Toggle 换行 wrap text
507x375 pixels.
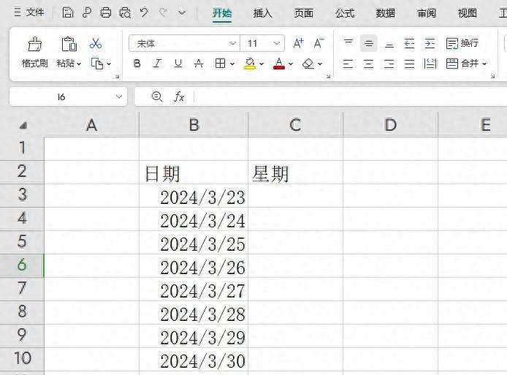click(x=462, y=43)
